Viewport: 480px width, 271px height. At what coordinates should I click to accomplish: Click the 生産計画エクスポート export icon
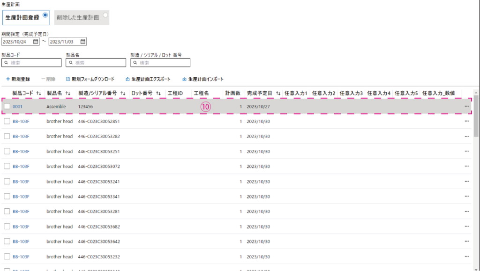click(127, 79)
